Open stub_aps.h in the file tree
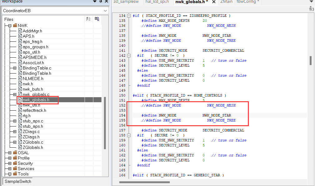Image resolution: width=315 pixels, height=186 pixels. point(33,126)
